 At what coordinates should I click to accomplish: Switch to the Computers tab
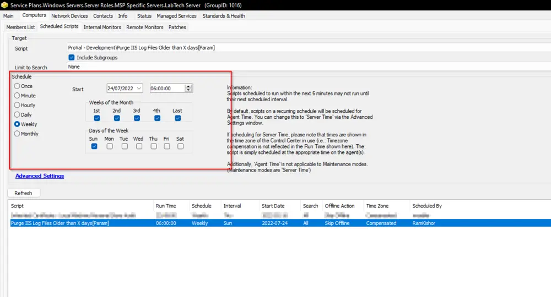tap(34, 15)
